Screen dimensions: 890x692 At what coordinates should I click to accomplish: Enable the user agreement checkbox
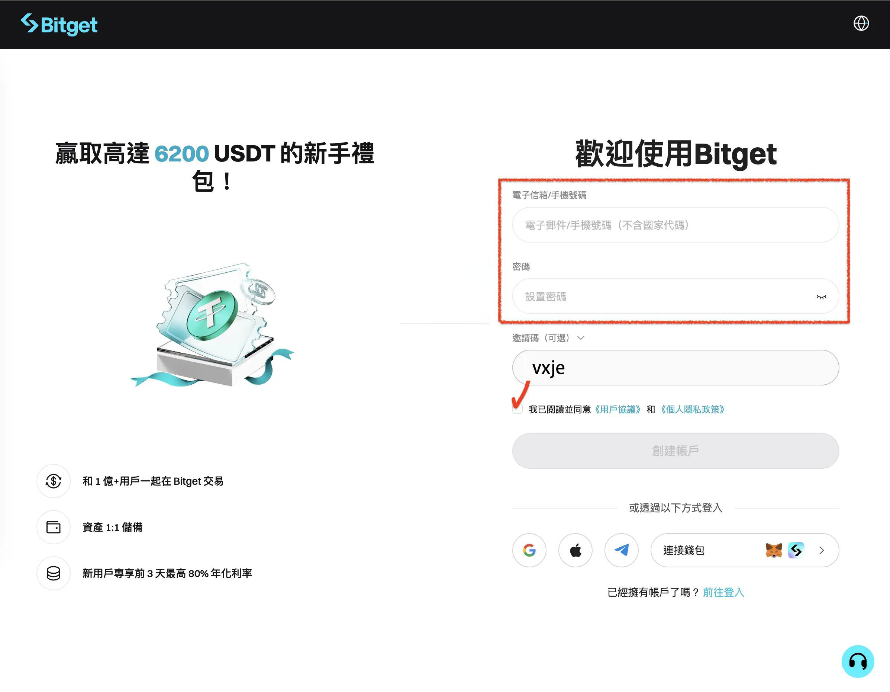coord(517,409)
